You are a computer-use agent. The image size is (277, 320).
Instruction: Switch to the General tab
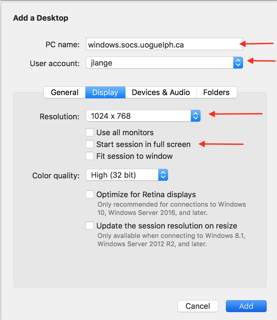pos(64,92)
